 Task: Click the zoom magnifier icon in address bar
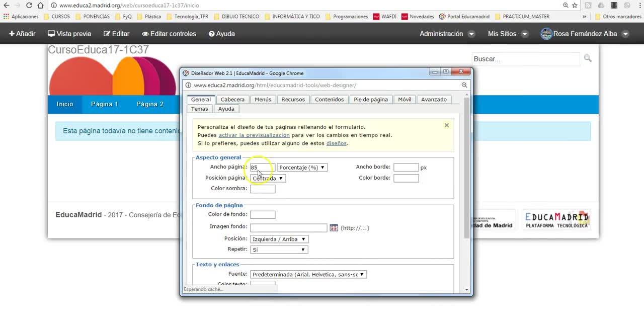pos(566,5)
